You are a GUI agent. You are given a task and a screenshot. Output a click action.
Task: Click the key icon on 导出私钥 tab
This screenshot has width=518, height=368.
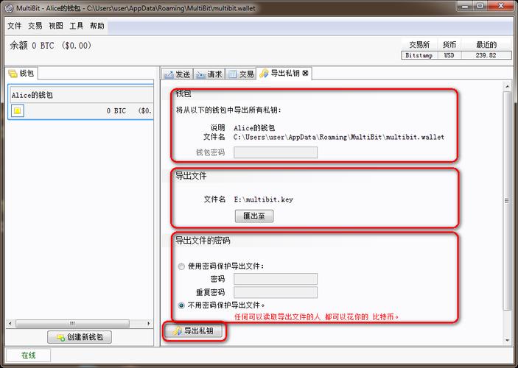tap(264, 74)
